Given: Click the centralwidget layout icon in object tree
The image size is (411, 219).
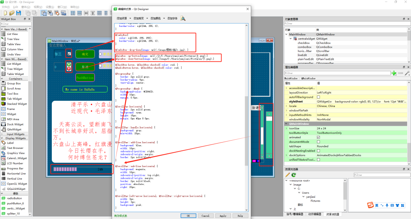Looking at the screenshot, I should [295, 39].
